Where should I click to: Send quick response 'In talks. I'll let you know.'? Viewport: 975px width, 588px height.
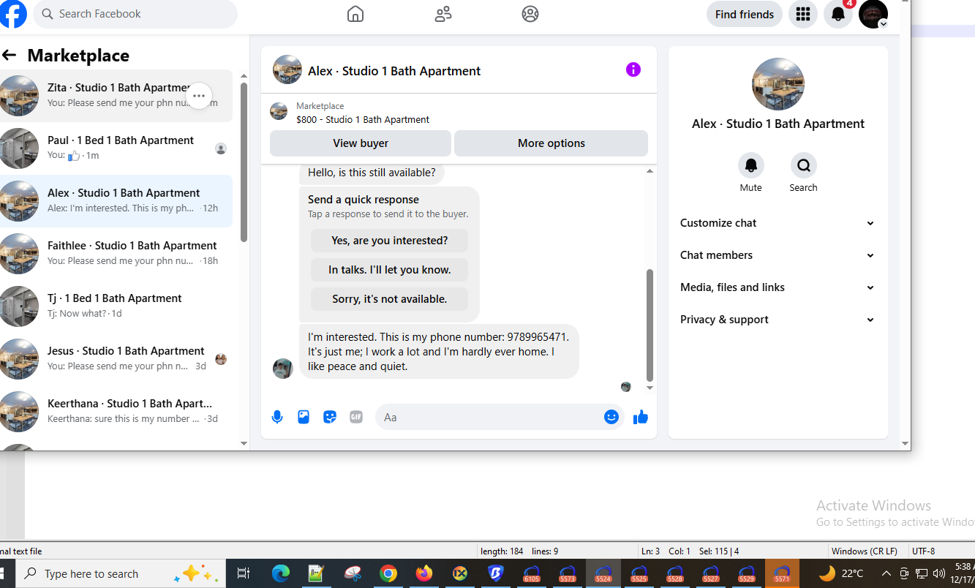tap(389, 269)
